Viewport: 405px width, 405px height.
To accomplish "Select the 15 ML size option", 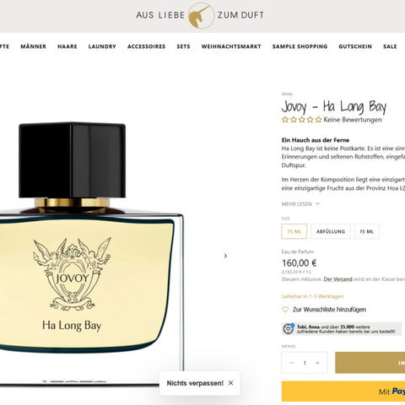I will pyautogui.click(x=367, y=231).
